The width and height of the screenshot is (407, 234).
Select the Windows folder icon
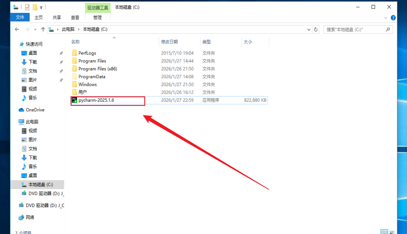[75, 85]
